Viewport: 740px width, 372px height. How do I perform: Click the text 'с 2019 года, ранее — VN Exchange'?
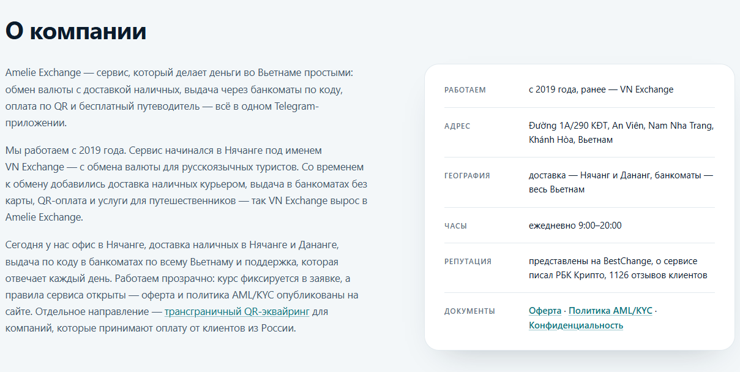(x=601, y=89)
